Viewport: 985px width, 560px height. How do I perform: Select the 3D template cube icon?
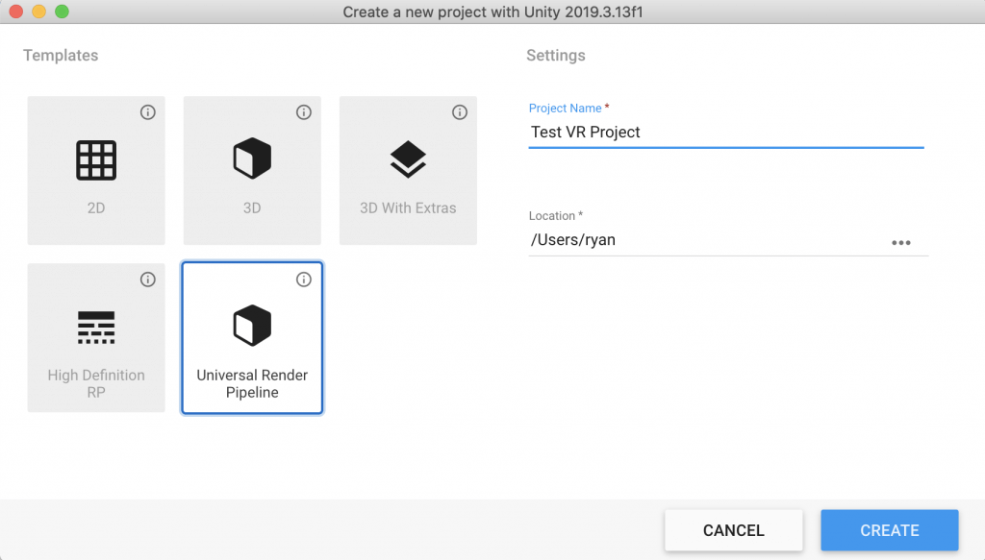(x=252, y=158)
